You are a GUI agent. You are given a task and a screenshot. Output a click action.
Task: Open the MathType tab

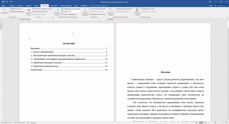click(x=84, y=5)
